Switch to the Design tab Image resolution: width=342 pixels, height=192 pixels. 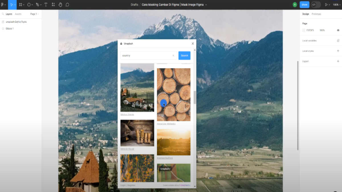[306, 14]
